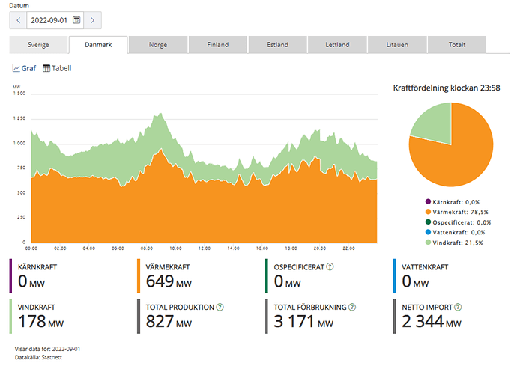Select the Sverige tab
The height and width of the screenshot is (366, 517).
pyautogui.click(x=38, y=45)
